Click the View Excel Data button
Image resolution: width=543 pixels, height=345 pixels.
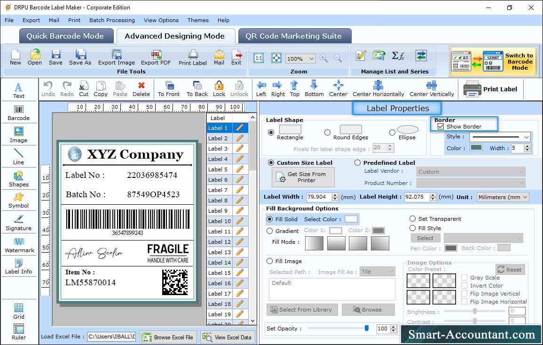click(x=228, y=337)
